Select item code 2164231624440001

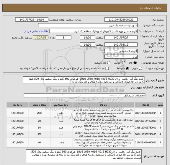click(146, 142)
